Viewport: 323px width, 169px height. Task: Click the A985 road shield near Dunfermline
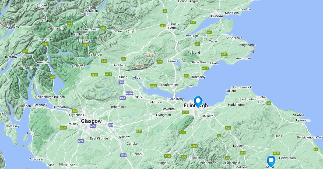pyautogui.click(x=153, y=86)
